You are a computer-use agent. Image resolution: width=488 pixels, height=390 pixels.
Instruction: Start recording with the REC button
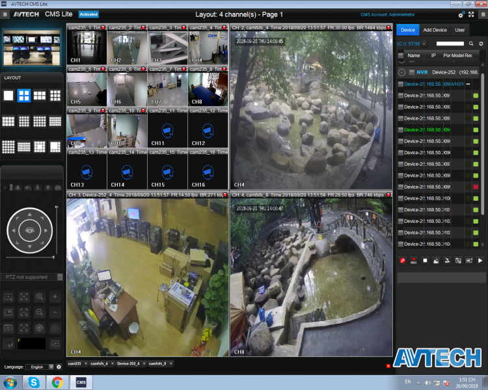click(x=414, y=261)
